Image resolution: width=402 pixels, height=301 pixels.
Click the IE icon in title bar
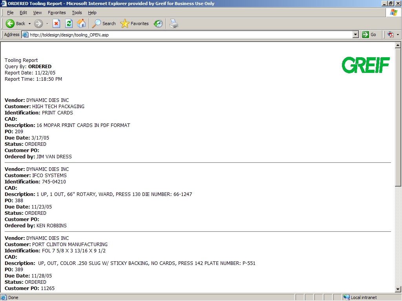tap(3, 3)
